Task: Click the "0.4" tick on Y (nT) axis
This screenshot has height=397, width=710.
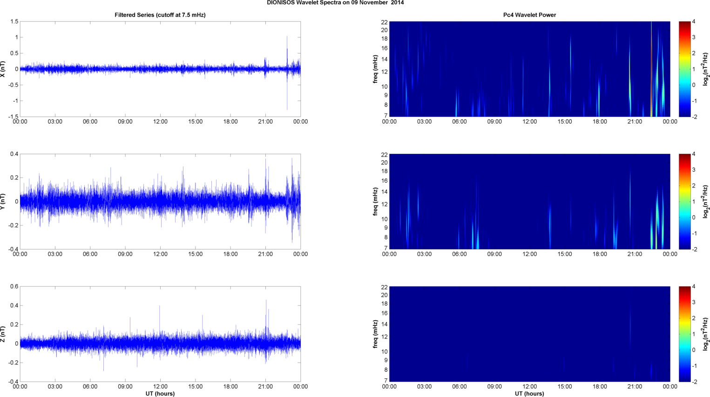Action: click(14, 154)
